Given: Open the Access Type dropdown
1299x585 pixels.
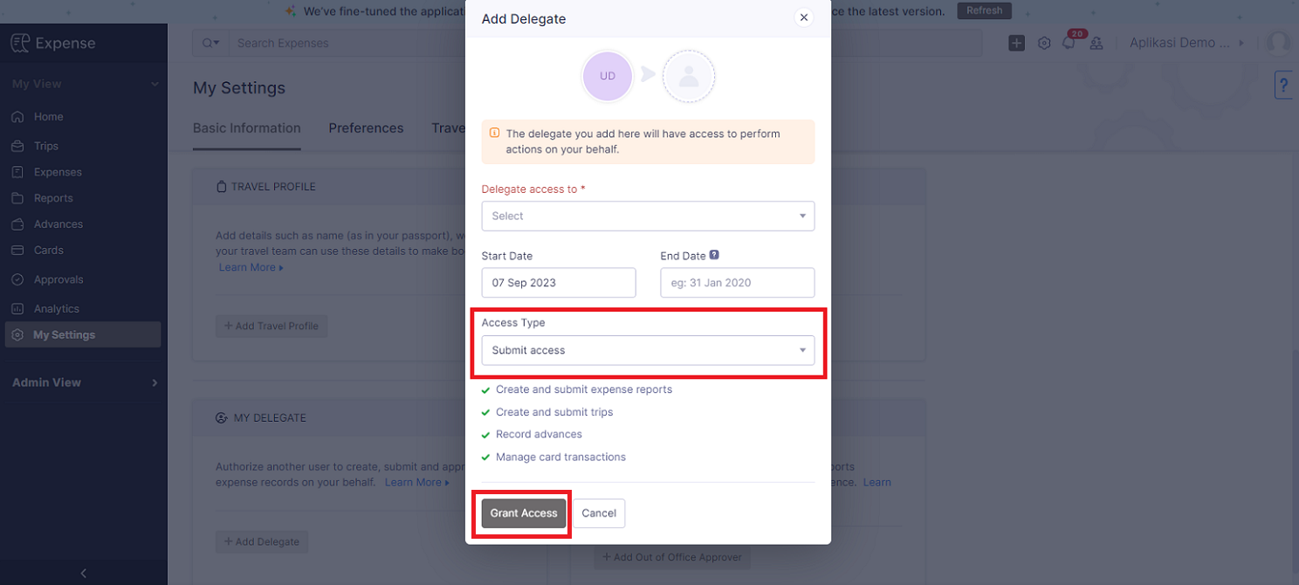Looking at the screenshot, I should pyautogui.click(x=648, y=350).
